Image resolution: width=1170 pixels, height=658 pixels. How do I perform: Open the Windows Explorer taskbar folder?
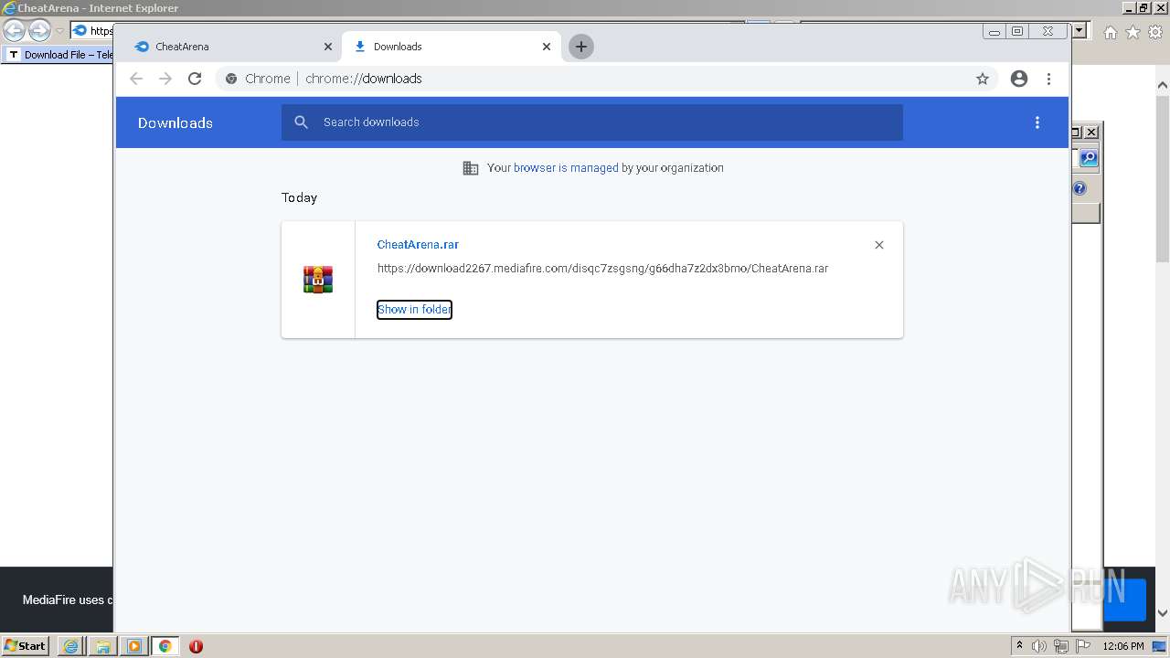[102, 646]
